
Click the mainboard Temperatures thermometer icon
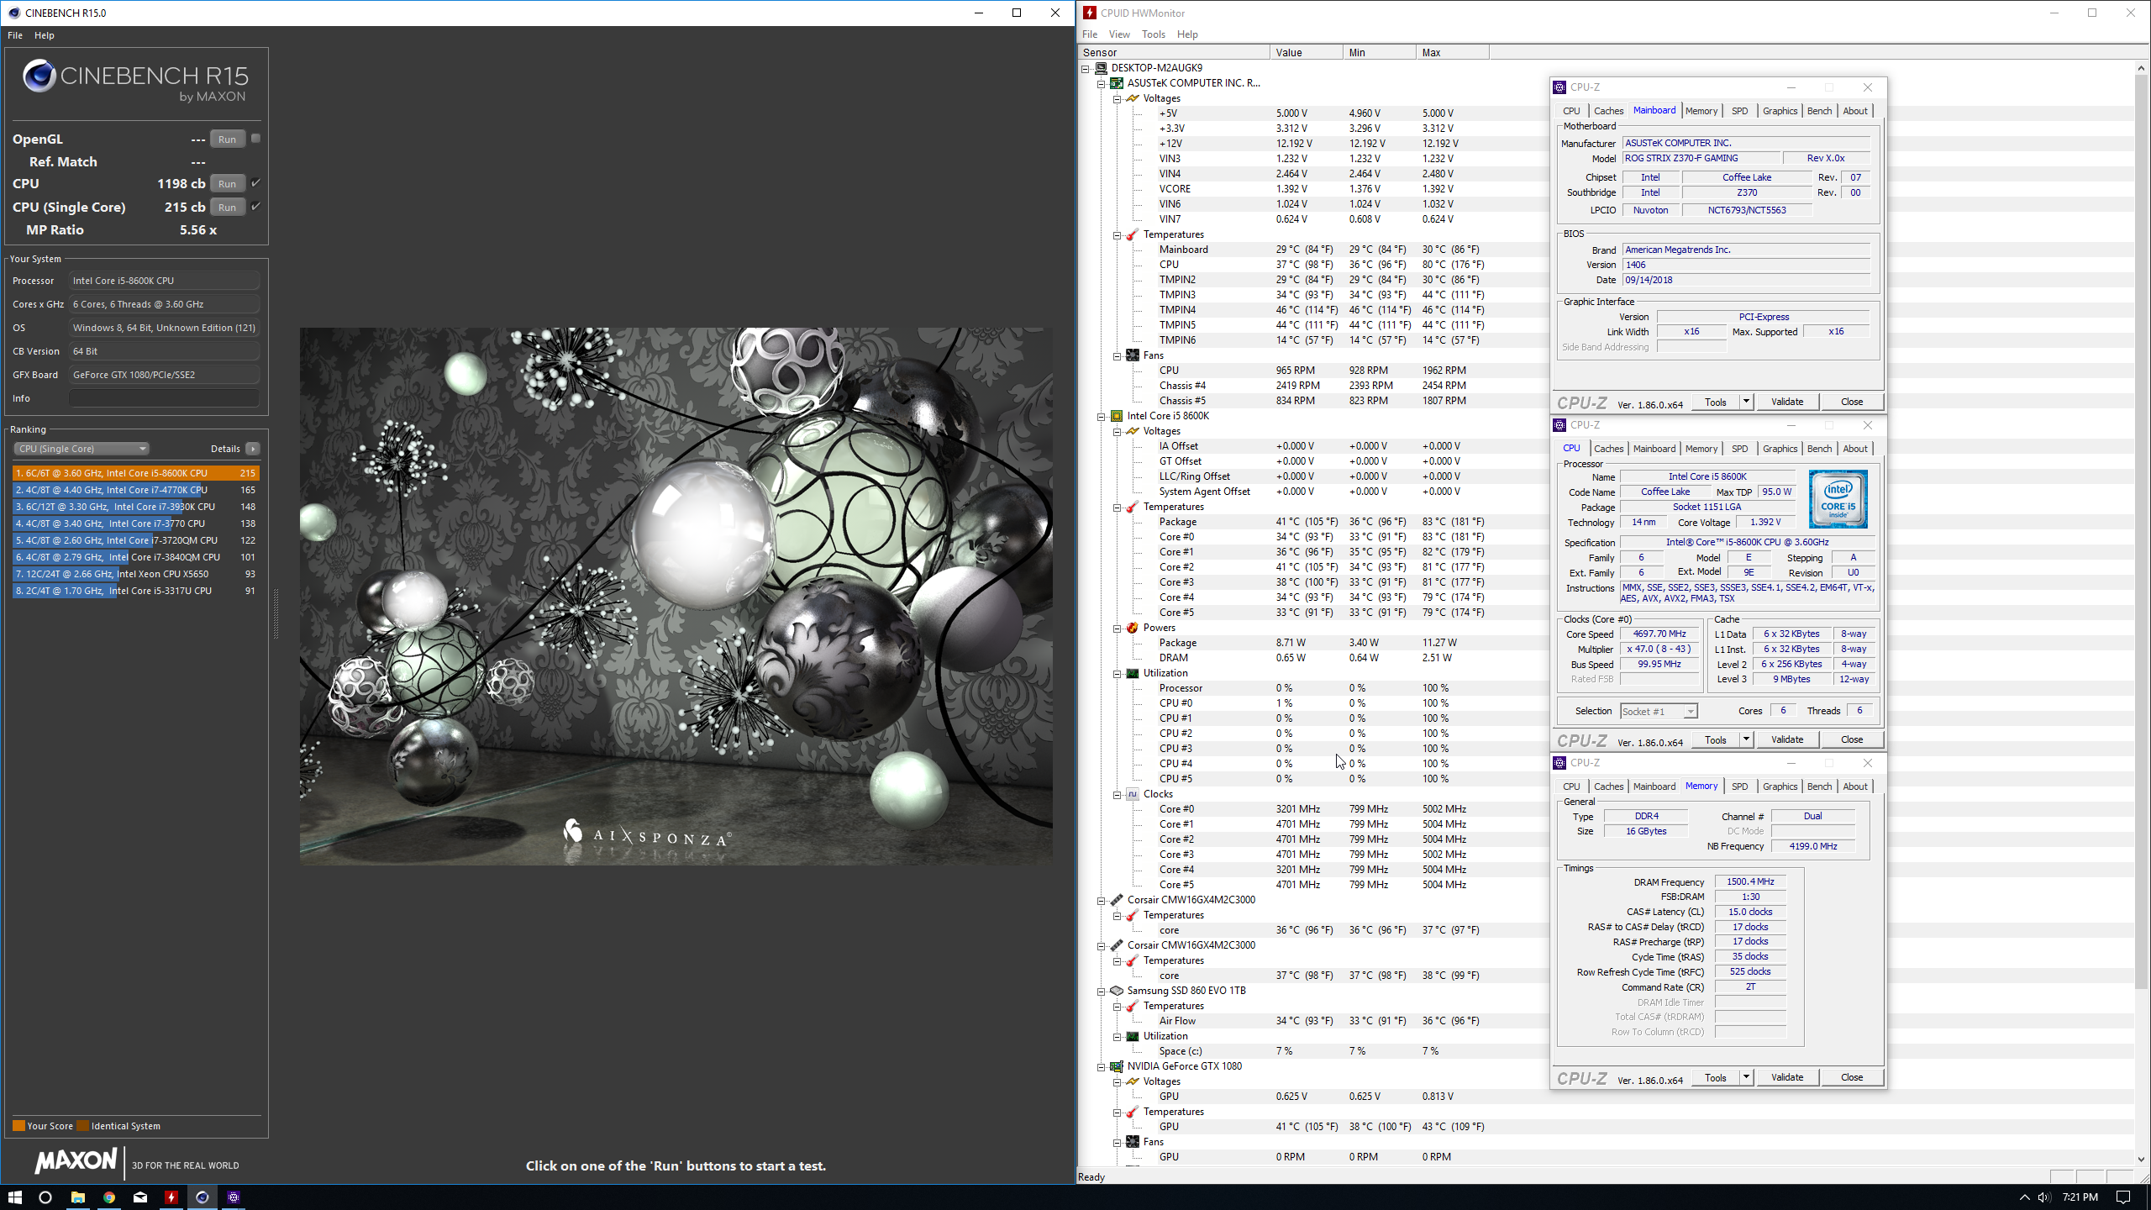tap(1133, 234)
